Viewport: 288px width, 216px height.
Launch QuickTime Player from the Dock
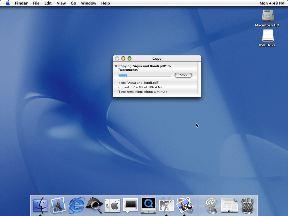148,205
